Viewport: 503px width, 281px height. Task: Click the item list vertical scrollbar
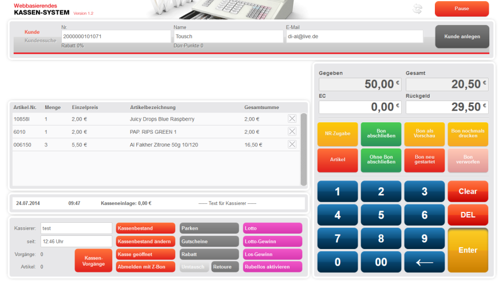tap(303, 148)
